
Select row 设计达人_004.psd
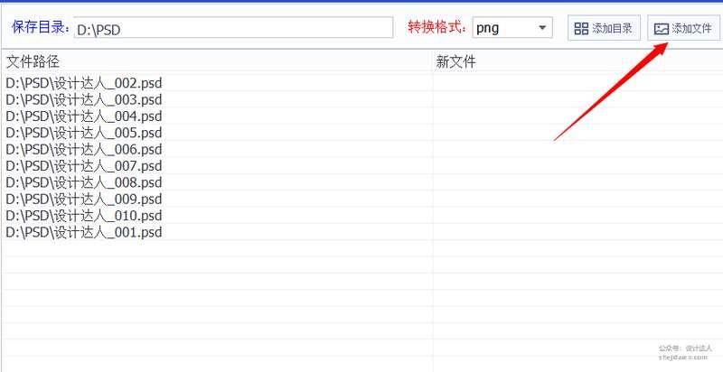84,116
